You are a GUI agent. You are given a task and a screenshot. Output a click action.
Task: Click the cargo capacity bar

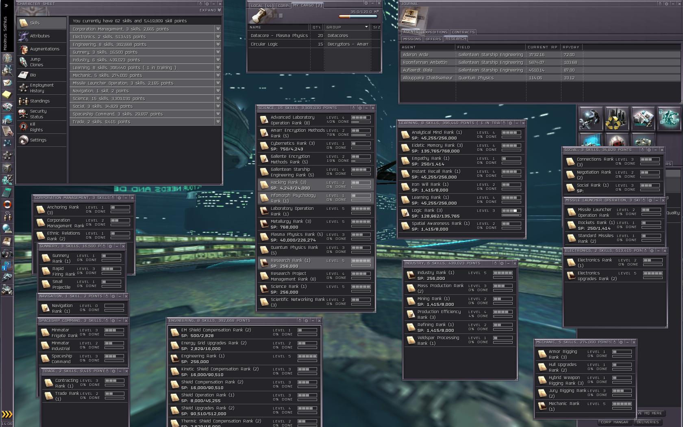(x=359, y=17)
